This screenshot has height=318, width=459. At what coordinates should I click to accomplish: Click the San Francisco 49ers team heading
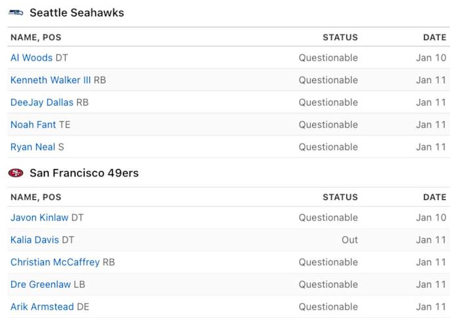pos(84,173)
